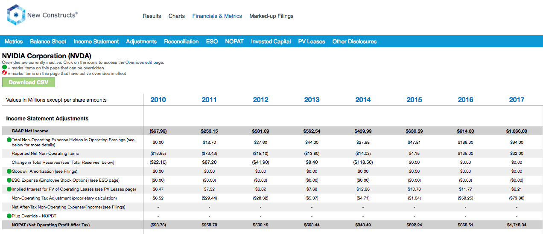Click green override dot for ESO Expense
Viewport: 543px width, 234px height.
tap(9, 180)
